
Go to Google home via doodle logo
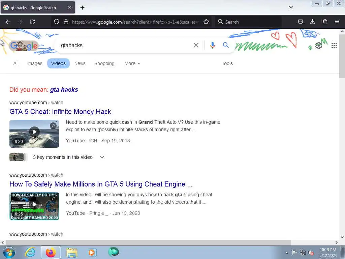pos(24,46)
